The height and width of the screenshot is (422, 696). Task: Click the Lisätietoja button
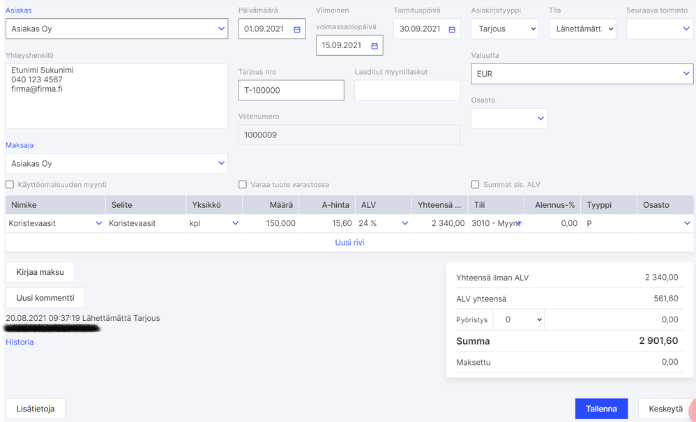[x=36, y=409]
